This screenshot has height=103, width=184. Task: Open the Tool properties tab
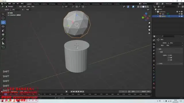coord(154,40)
